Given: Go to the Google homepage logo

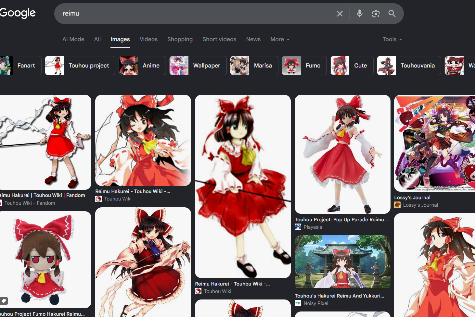Looking at the screenshot, I should [18, 13].
